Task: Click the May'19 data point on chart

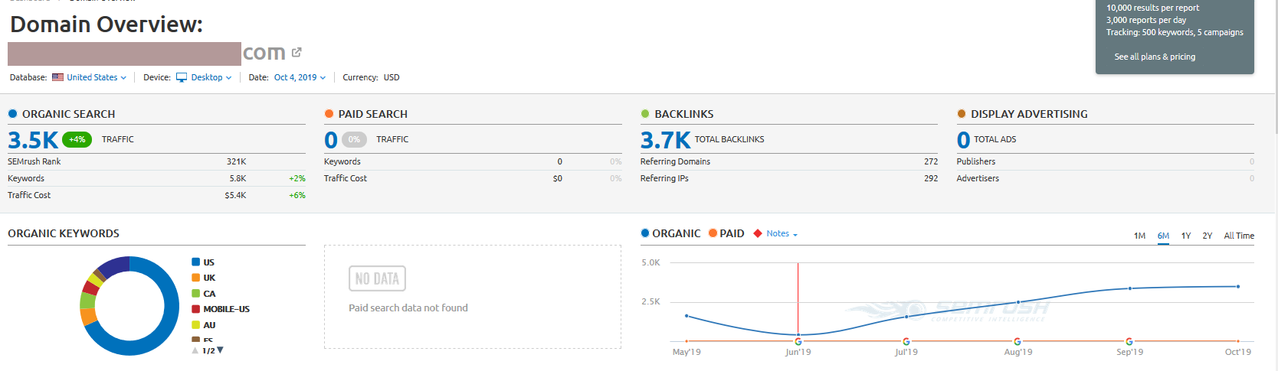Action: (687, 316)
